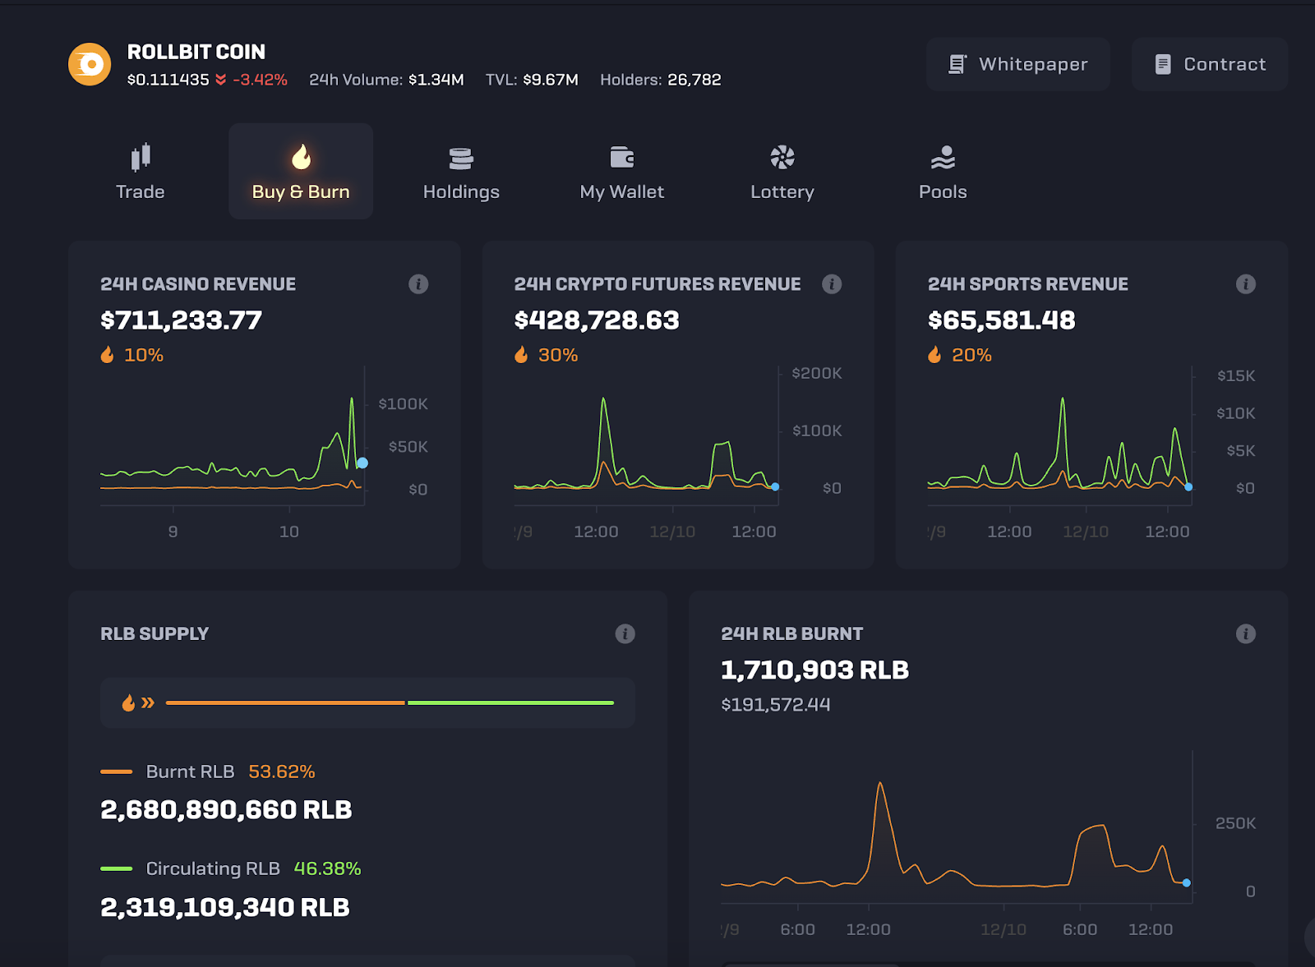The width and height of the screenshot is (1315, 967).
Task: Click the -3.42% price change
Action: tap(260, 80)
